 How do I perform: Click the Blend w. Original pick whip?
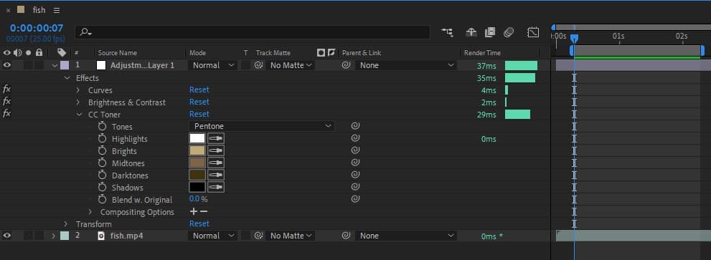(356, 199)
